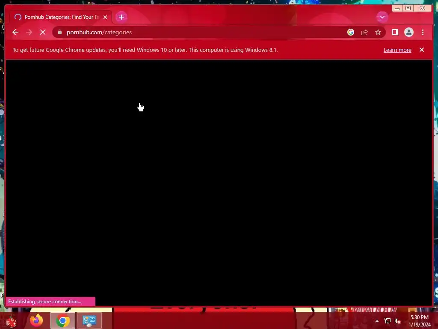Go back using the browser back arrow
The width and height of the screenshot is (438, 329).
(x=15, y=32)
